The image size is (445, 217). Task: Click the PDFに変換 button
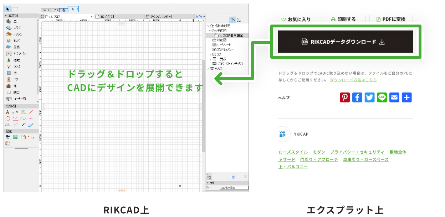[x=391, y=19]
